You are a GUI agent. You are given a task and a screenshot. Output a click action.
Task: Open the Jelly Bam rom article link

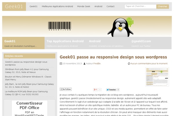point(29,86)
